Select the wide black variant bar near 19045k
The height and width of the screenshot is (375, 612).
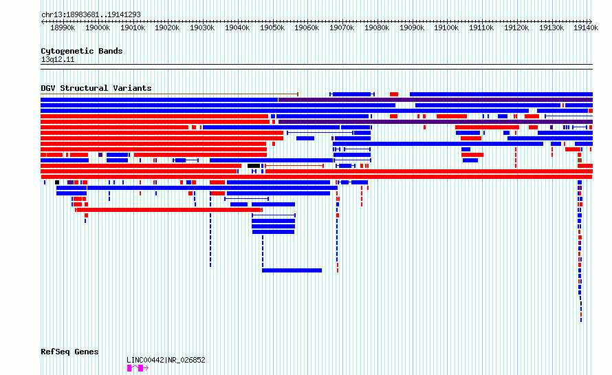[x=254, y=166]
